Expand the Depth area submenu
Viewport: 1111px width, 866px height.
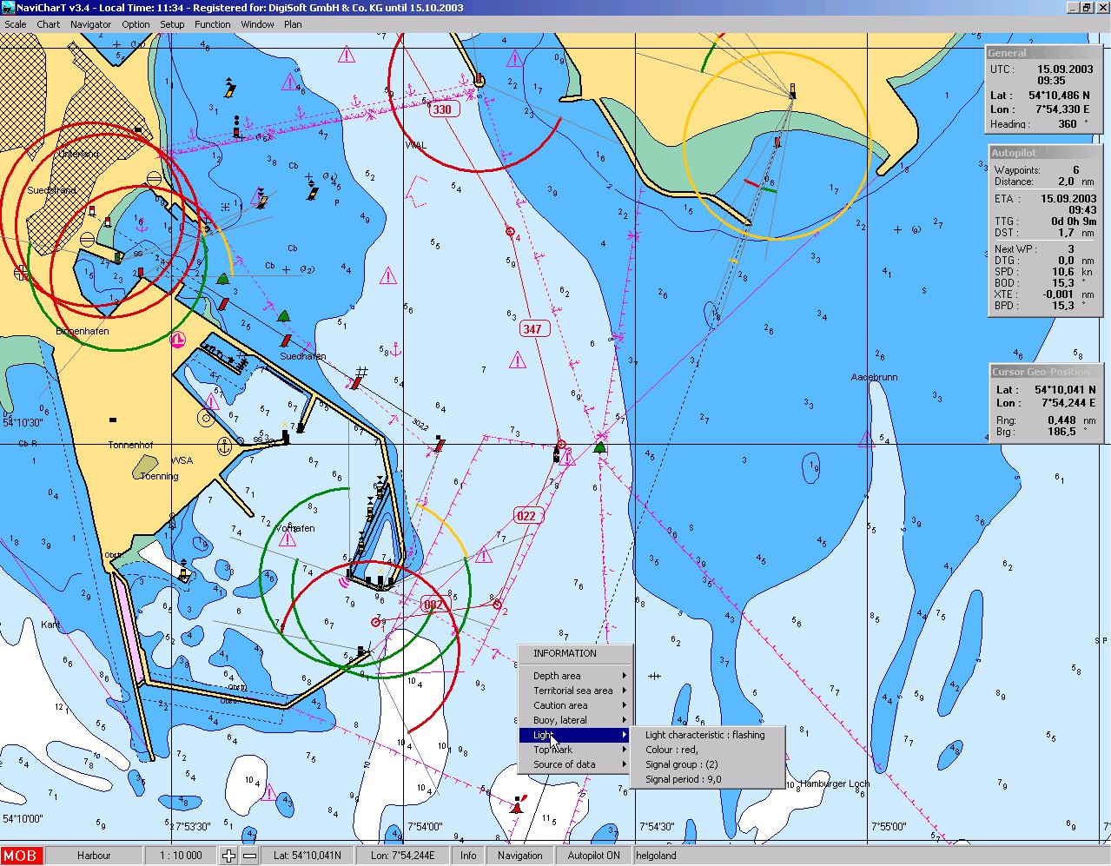pyautogui.click(x=576, y=676)
